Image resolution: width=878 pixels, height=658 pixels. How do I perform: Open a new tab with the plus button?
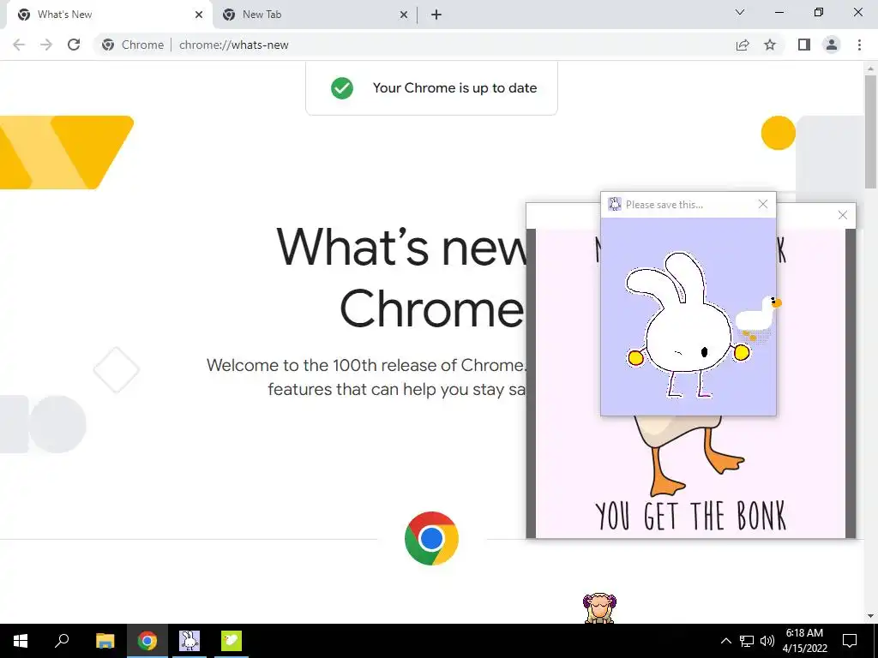(x=436, y=15)
